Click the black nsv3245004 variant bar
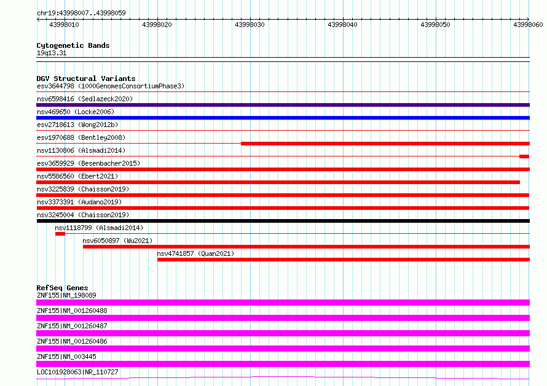Screen dimensions: 547x386 pyautogui.click(x=283, y=221)
